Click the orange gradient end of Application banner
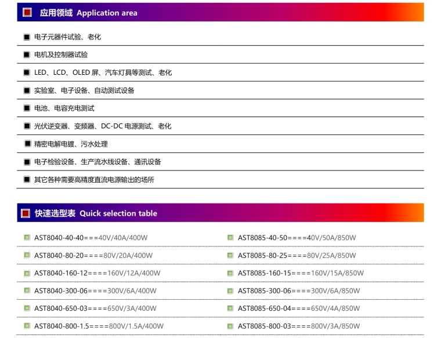The image size is (441, 338). coord(415,13)
